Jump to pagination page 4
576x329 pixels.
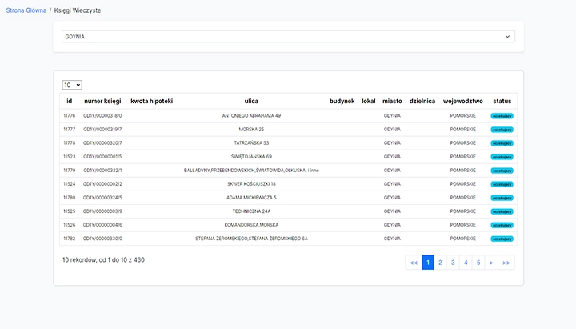[466, 263]
